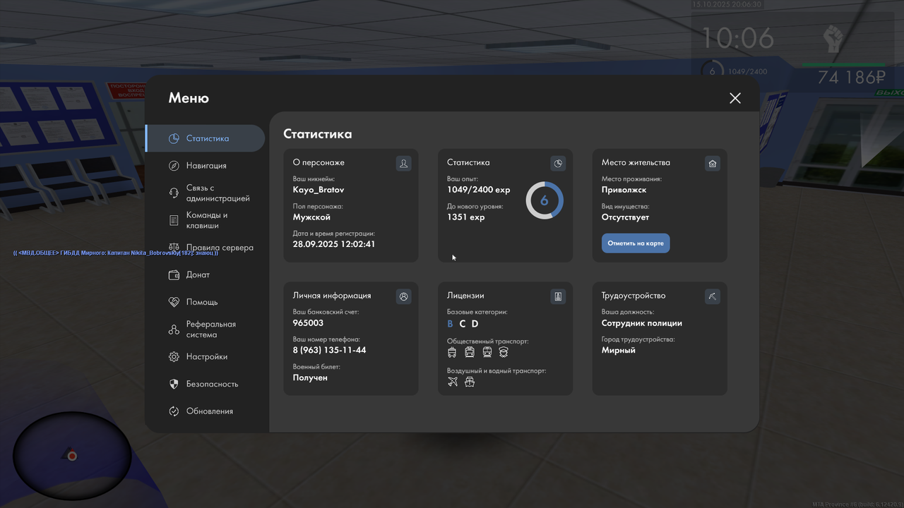The image size is (904, 508).
Task: Click the wallet icon beside Донат
Action: (x=174, y=275)
